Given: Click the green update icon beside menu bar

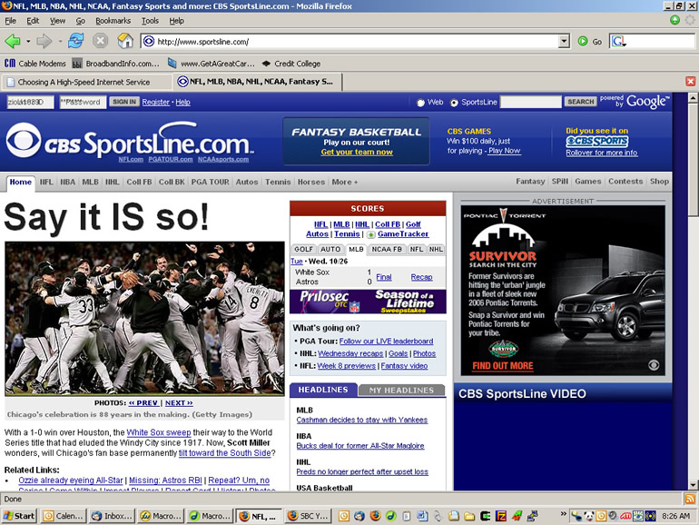Looking at the screenshot, I should (x=674, y=20).
